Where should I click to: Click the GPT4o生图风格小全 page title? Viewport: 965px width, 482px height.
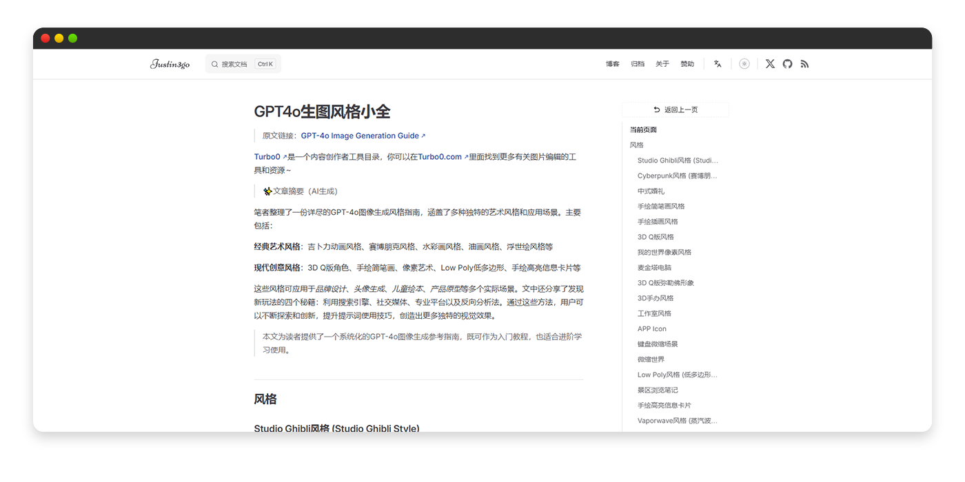323,112
